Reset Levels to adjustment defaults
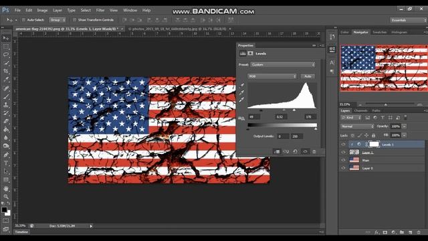The height and width of the screenshot is (241, 428). (x=295, y=152)
